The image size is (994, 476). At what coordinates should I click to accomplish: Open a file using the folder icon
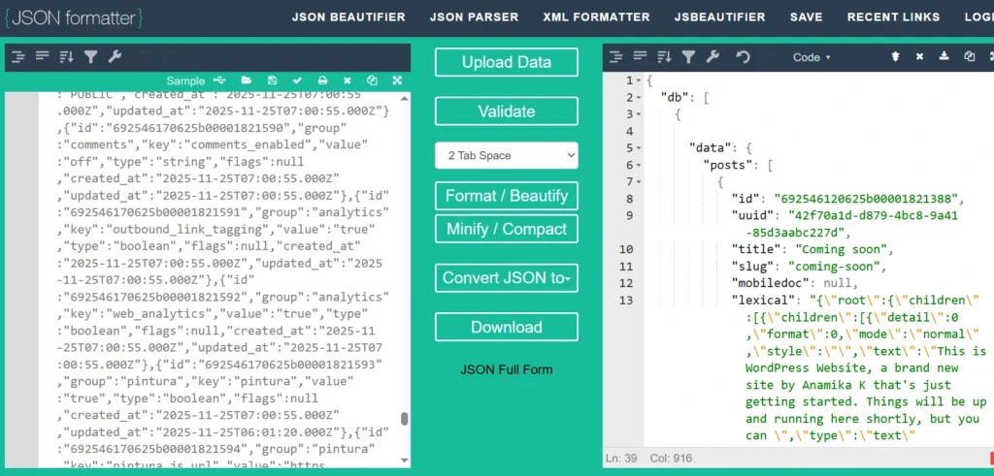pyautogui.click(x=247, y=80)
